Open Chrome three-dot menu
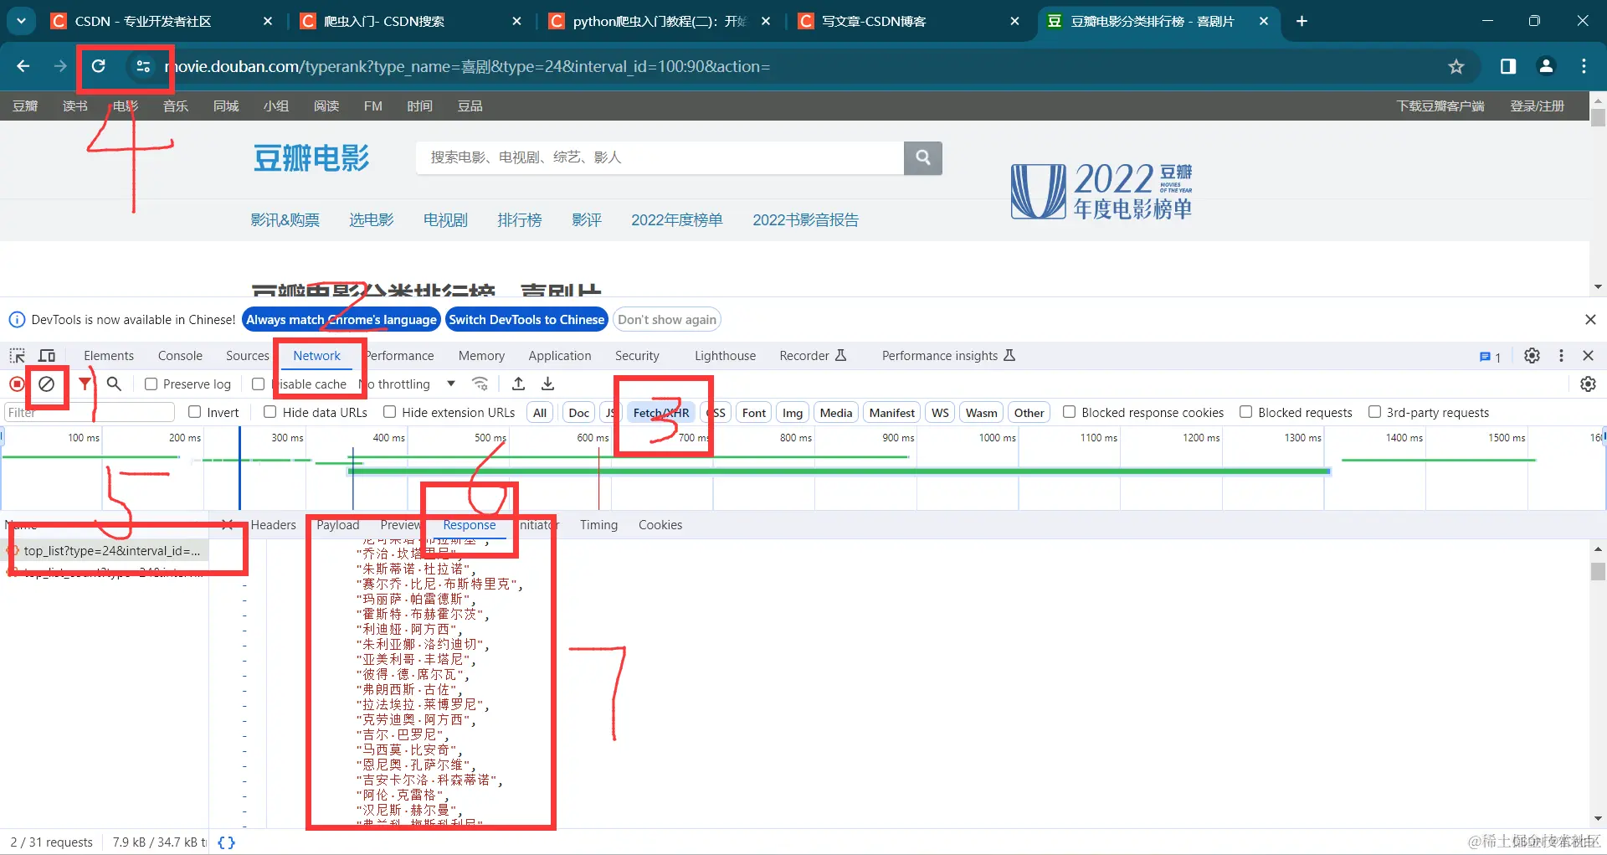Viewport: 1607px width, 855px height. tap(1584, 66)
